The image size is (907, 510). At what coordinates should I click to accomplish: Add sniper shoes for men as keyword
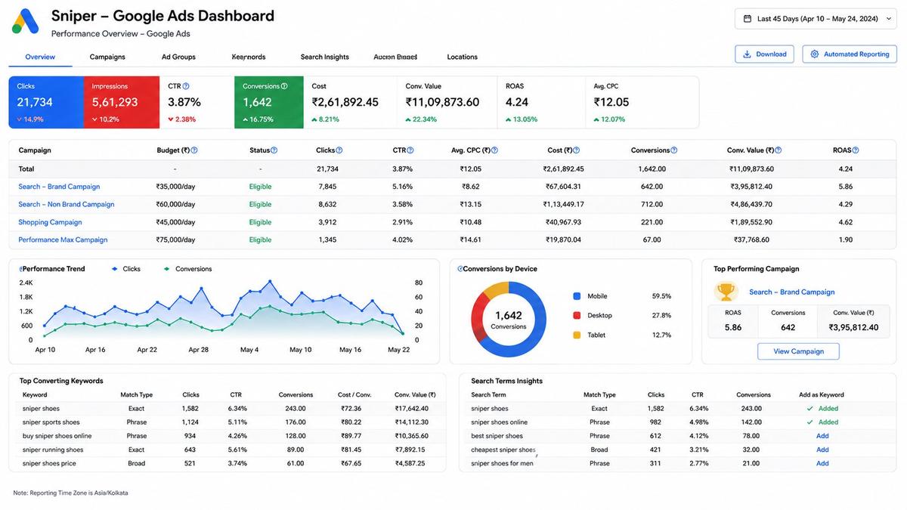click(822, 463)
